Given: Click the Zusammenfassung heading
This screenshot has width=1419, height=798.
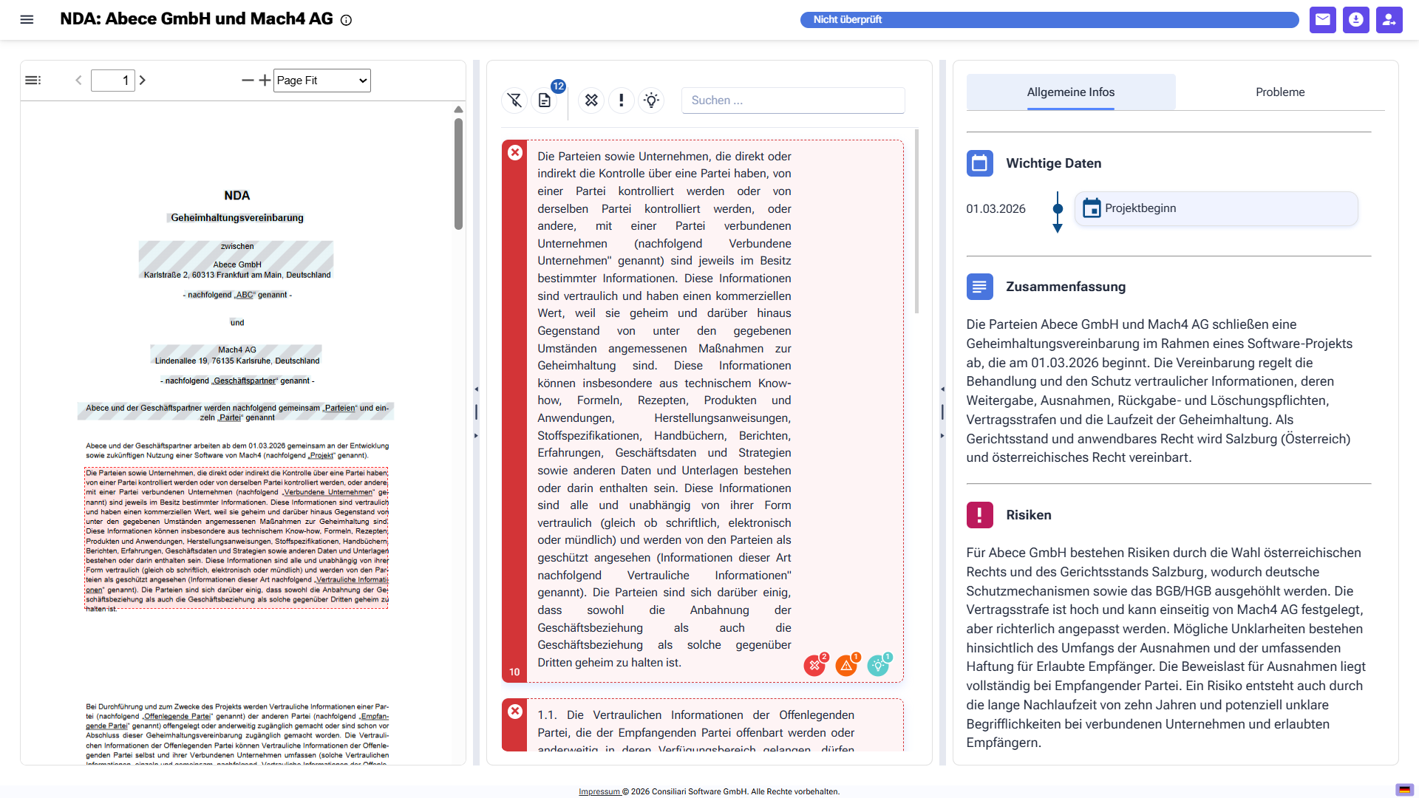Looking at the screenshot, I should (x=1066, y=287).
